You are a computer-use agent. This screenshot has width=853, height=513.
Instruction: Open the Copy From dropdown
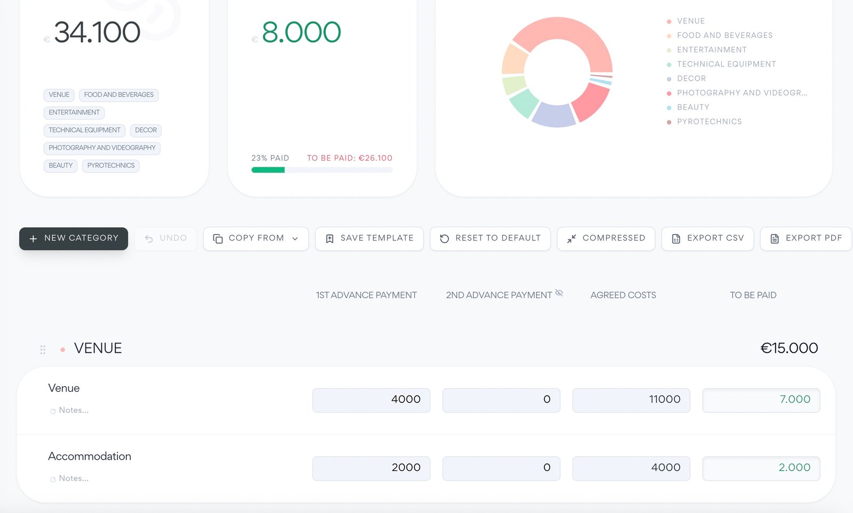256,238
